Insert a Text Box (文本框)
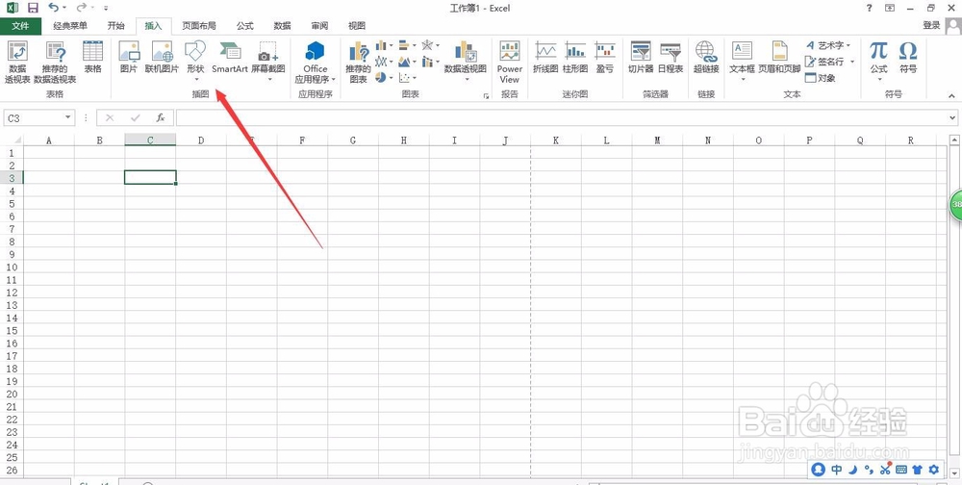 (x=743, y=62)
